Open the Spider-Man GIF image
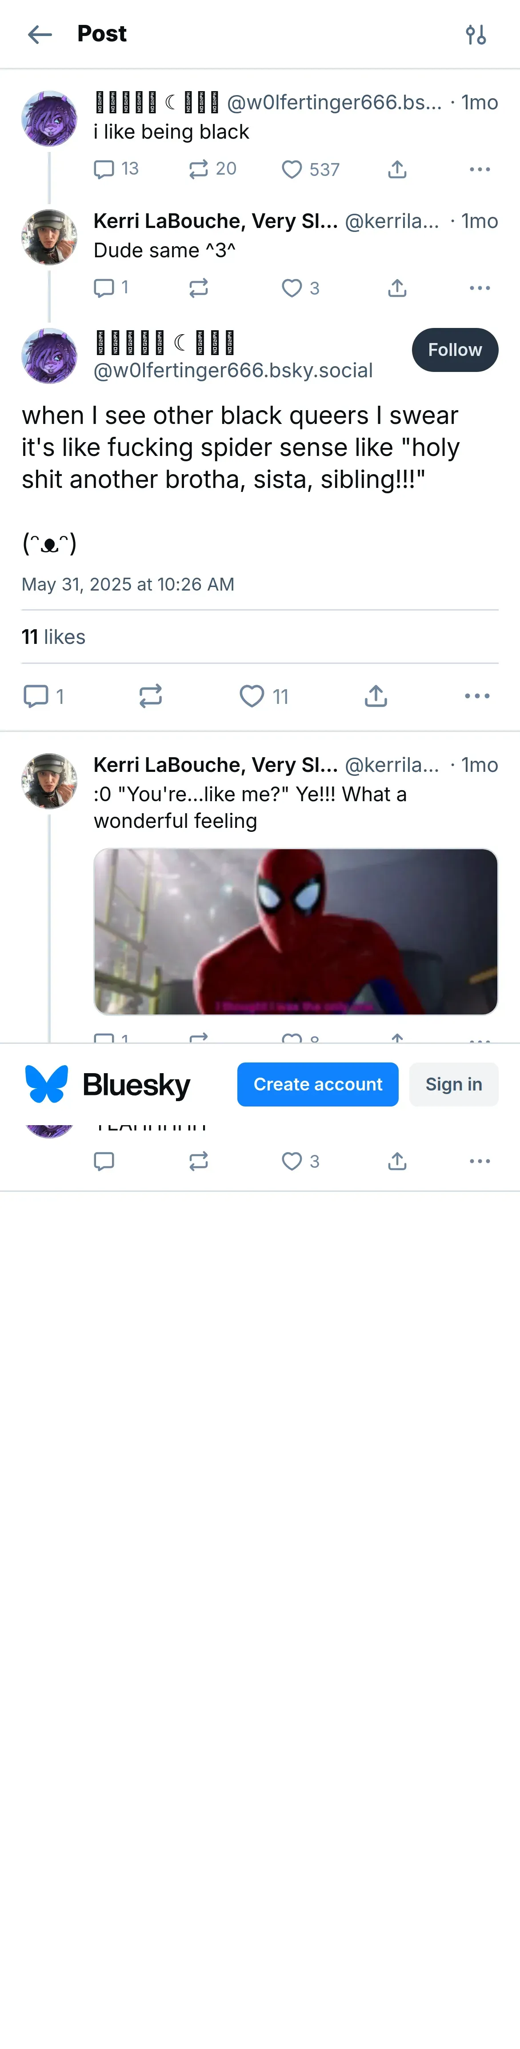This screenshot has height=2049, width=520. (x=295, y=931)
